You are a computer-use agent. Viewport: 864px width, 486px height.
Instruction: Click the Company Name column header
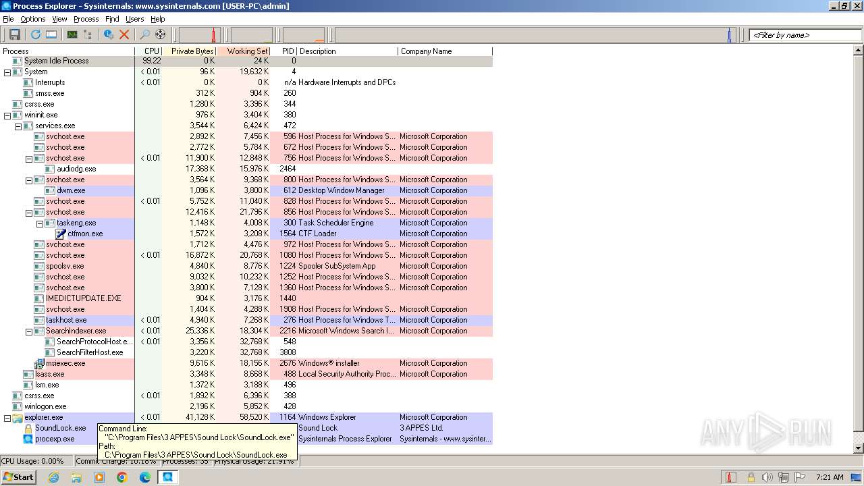click(446, 51)
